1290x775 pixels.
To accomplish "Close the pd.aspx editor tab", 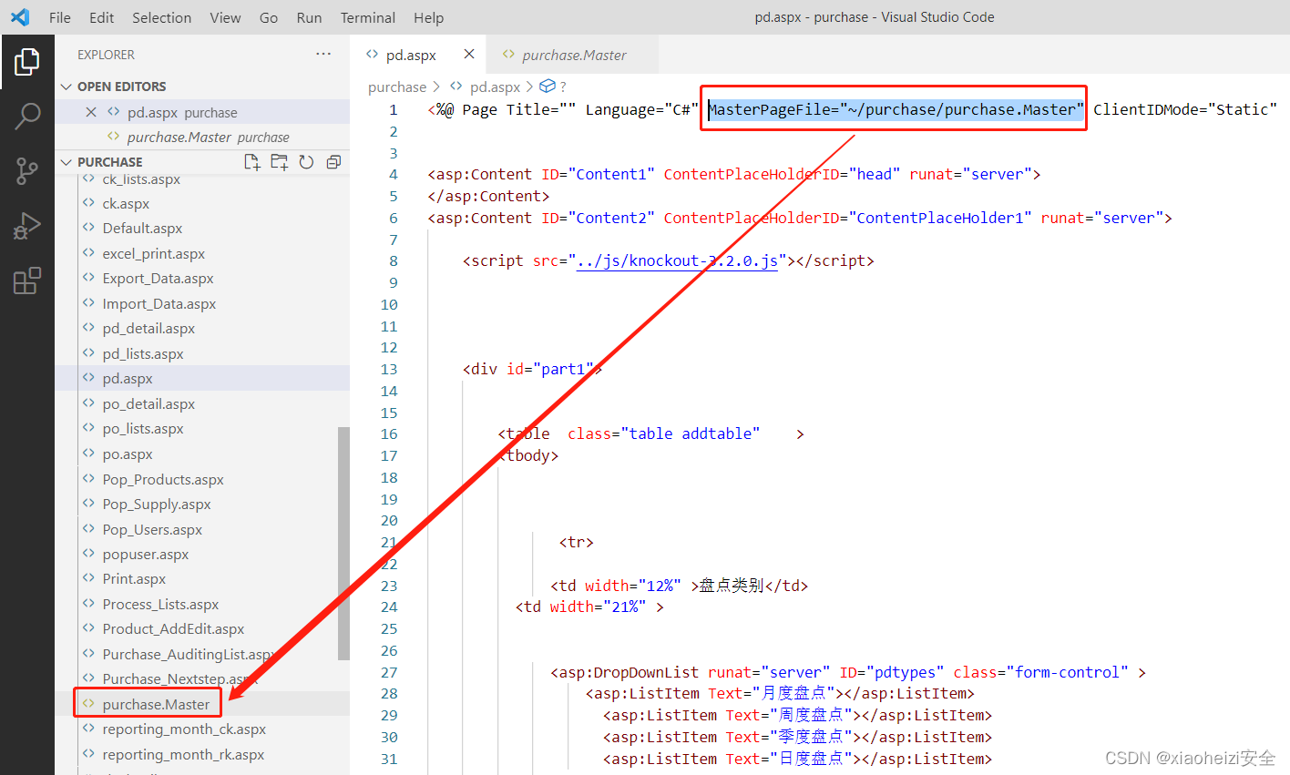I will point(469,55).
